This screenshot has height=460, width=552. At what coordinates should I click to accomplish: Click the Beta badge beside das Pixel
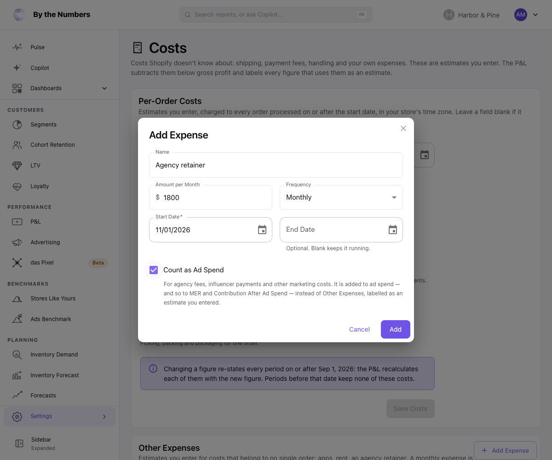tap(98, 263)
